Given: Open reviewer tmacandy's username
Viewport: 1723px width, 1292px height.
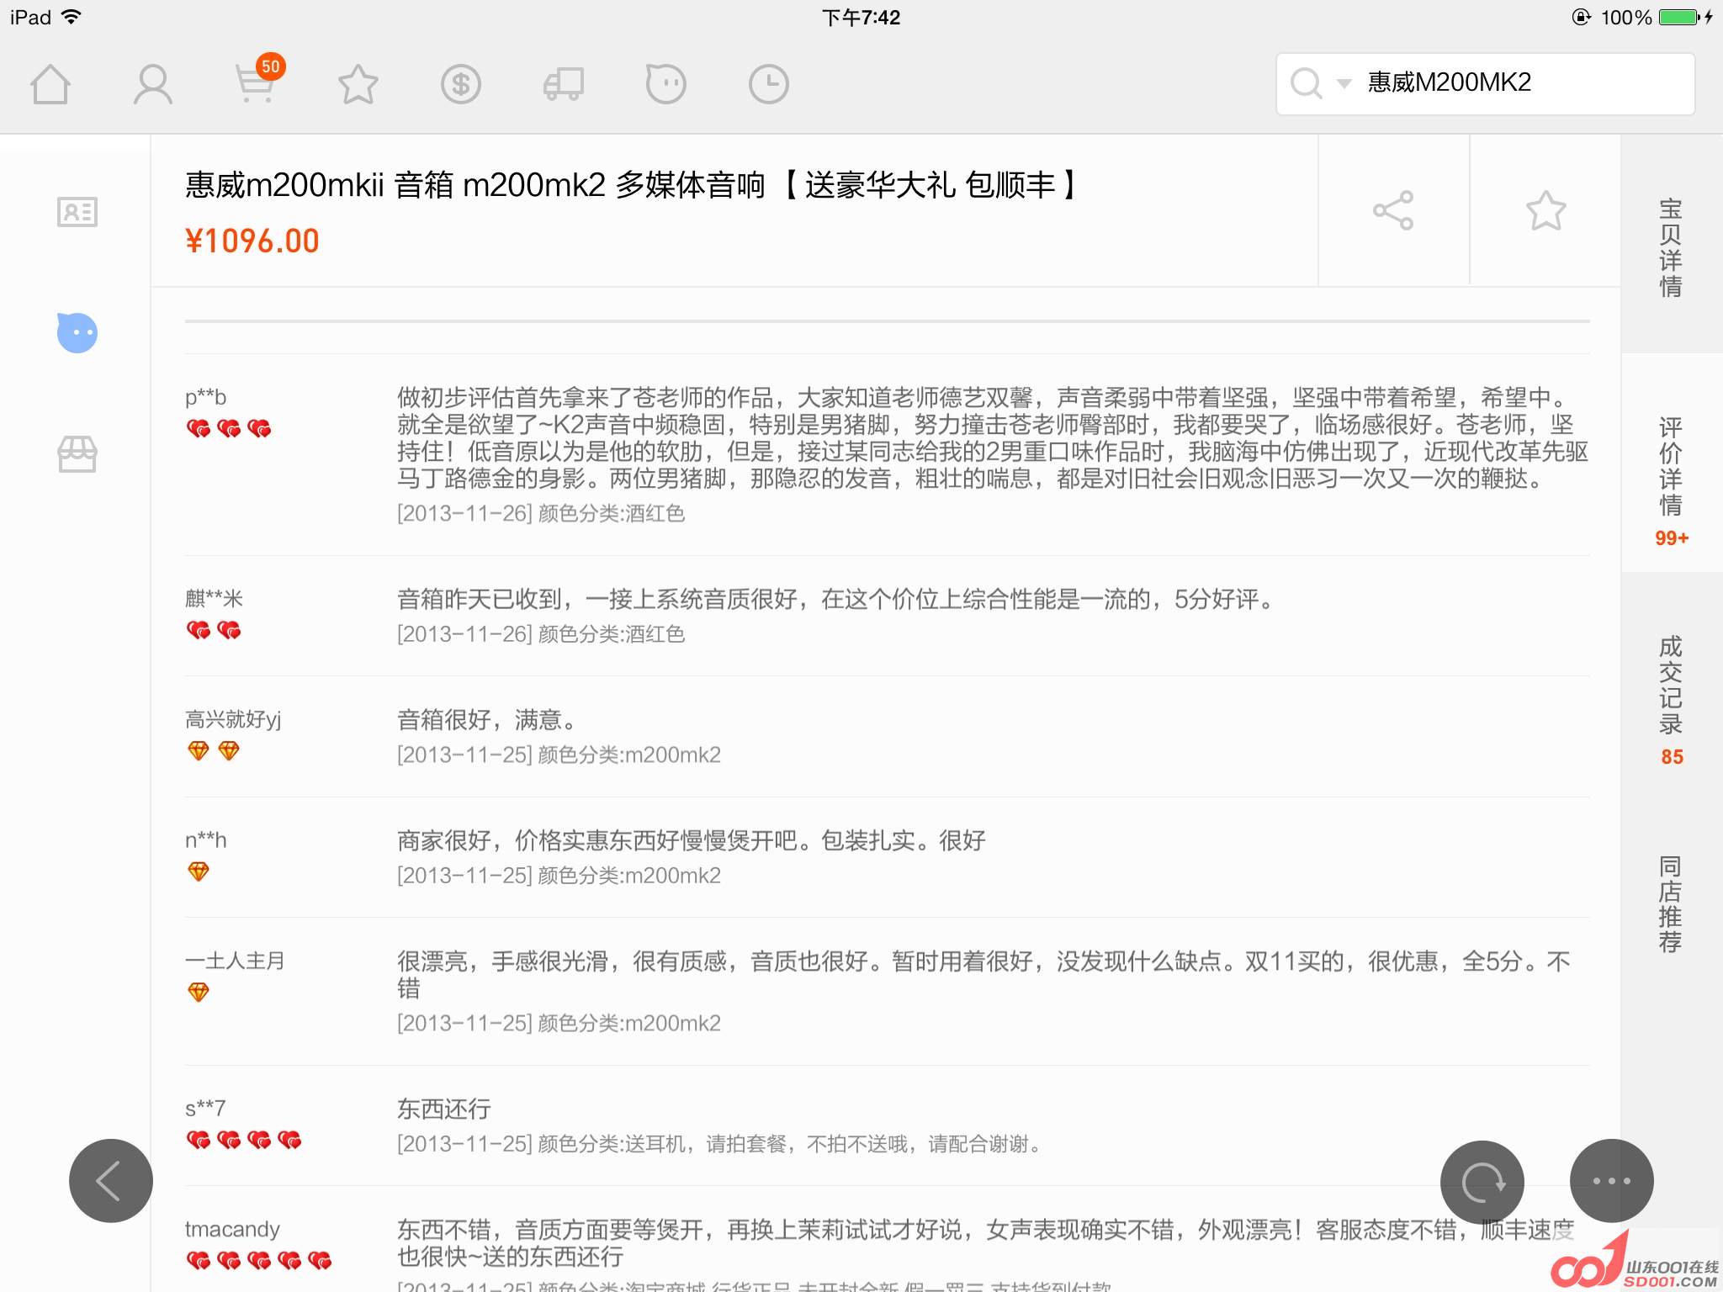Looking at the screenshot, I should (232, 1229).
